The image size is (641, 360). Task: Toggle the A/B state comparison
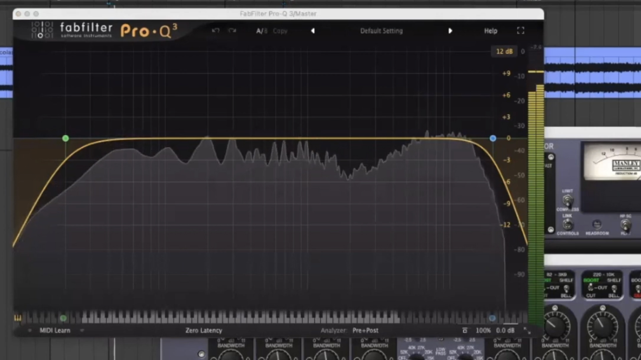(262, 31)
